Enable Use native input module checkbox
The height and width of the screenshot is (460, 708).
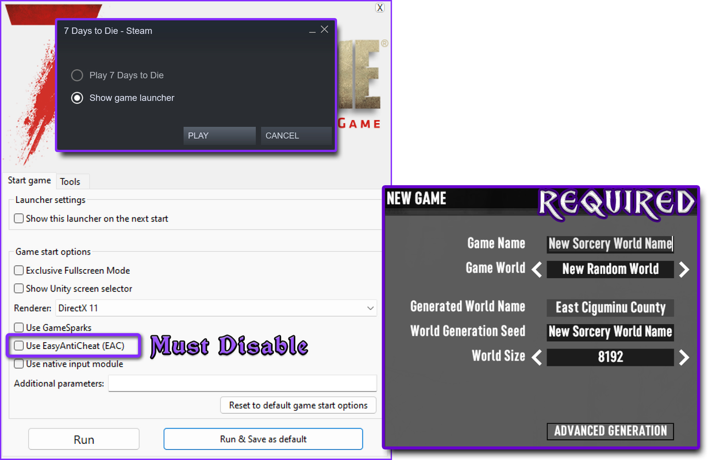point(19,364)
